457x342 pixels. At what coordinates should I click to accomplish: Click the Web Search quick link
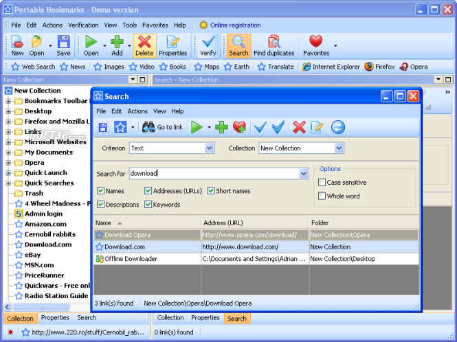pos(33,67)
